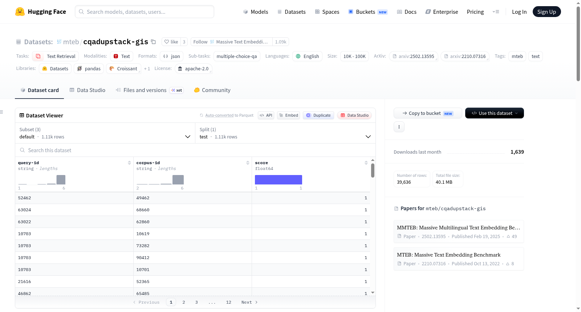581x312 pixels.
Task: Open the Pricing page
Action: click(475, 12)
